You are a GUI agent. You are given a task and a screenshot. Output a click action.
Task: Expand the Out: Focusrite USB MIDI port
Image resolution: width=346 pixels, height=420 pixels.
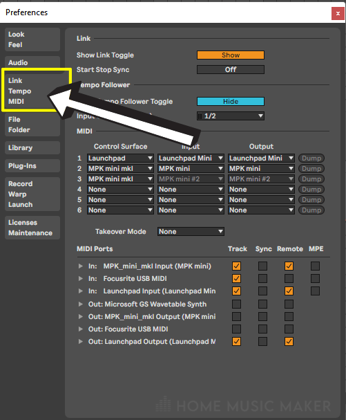[x=81, y=329]
